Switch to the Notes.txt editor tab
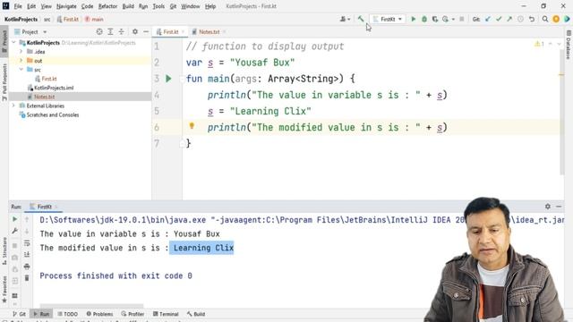 point(209,32)
